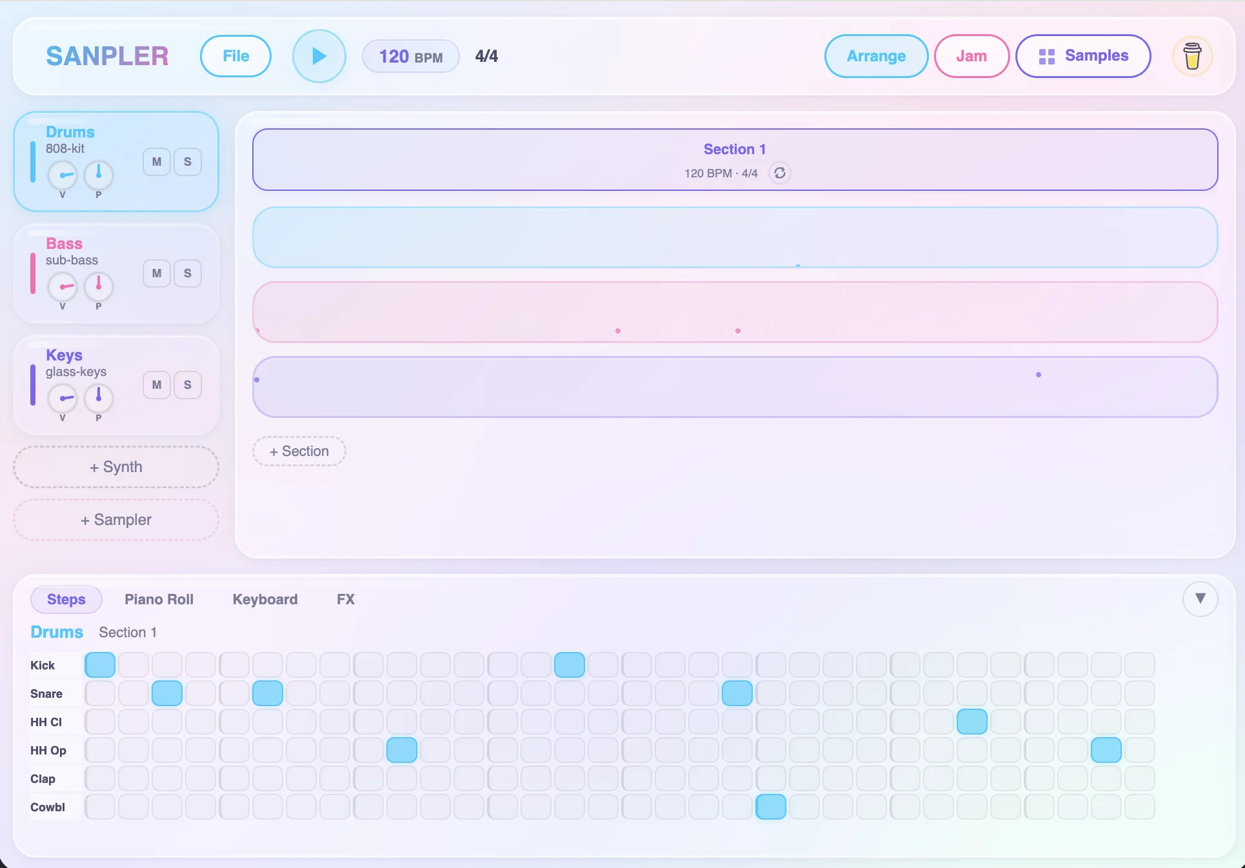
Task: Open the Samples grid browser
Action: pyautogui.click(x=1083, y=56)
